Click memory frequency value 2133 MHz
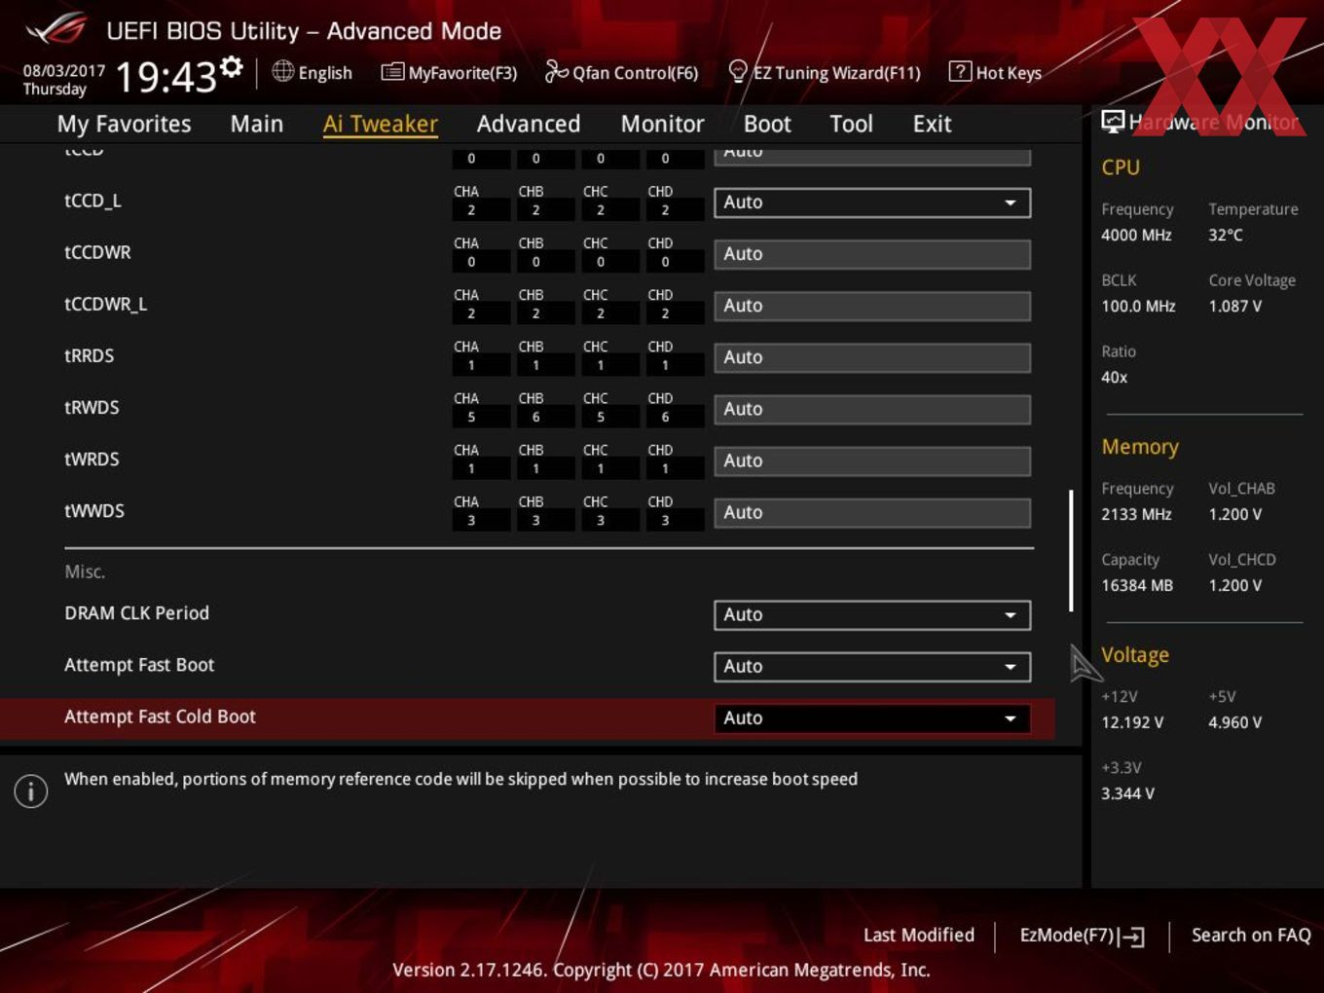The image size is (1324, 993). (x=1136, y=514)
